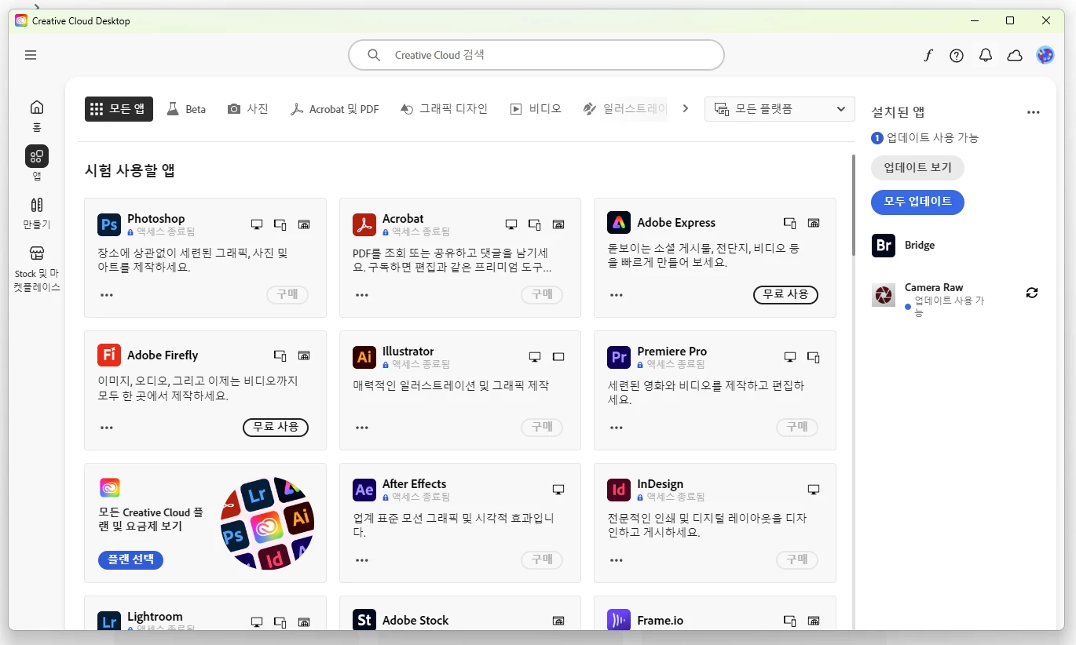Click 무료 사용 on Adobe Express

coord(785,294)
